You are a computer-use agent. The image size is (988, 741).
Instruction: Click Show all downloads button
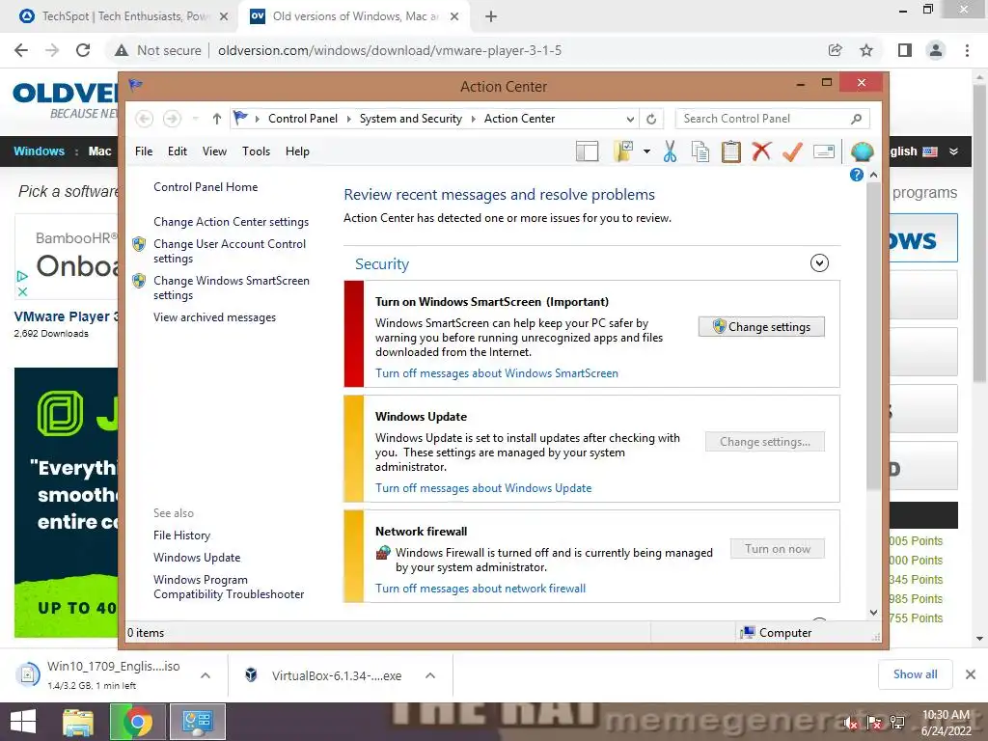[916, 674]
